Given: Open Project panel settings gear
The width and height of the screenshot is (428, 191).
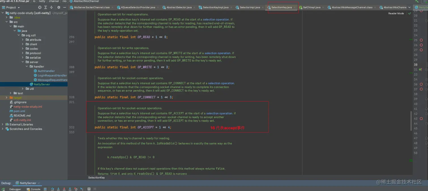Looking at the screenshot, I should click(59, 7).
